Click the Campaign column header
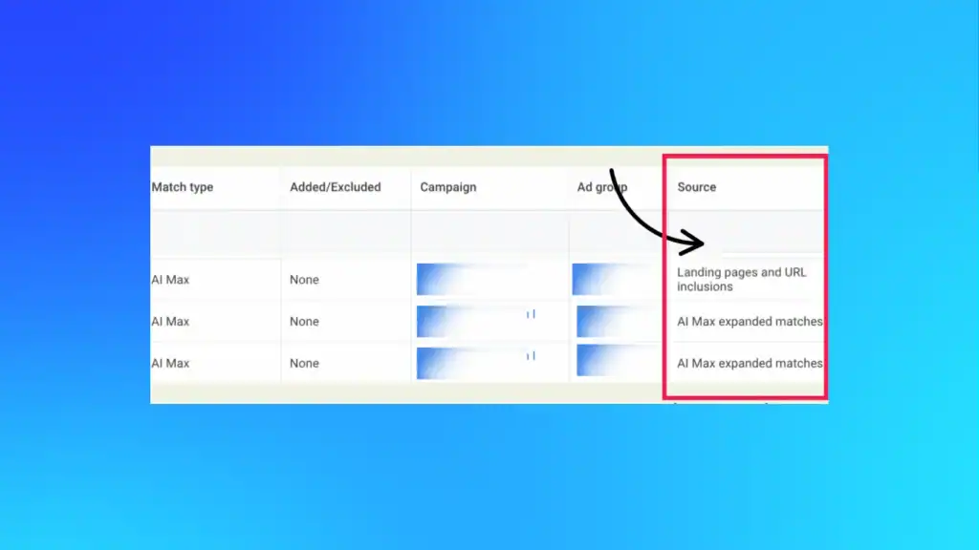The width and height of the screenshot is (979, 550). tap(448, 187)
